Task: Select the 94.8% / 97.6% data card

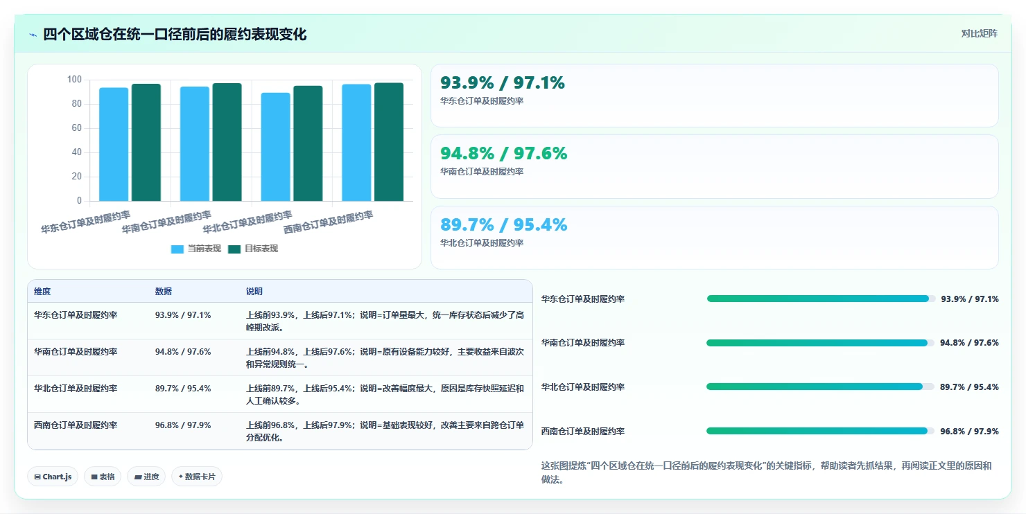Action: click(x=715, y=166)
